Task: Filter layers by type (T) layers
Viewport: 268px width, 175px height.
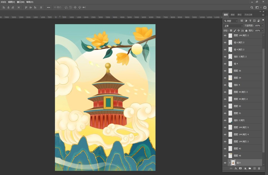Action: [250, 20]
